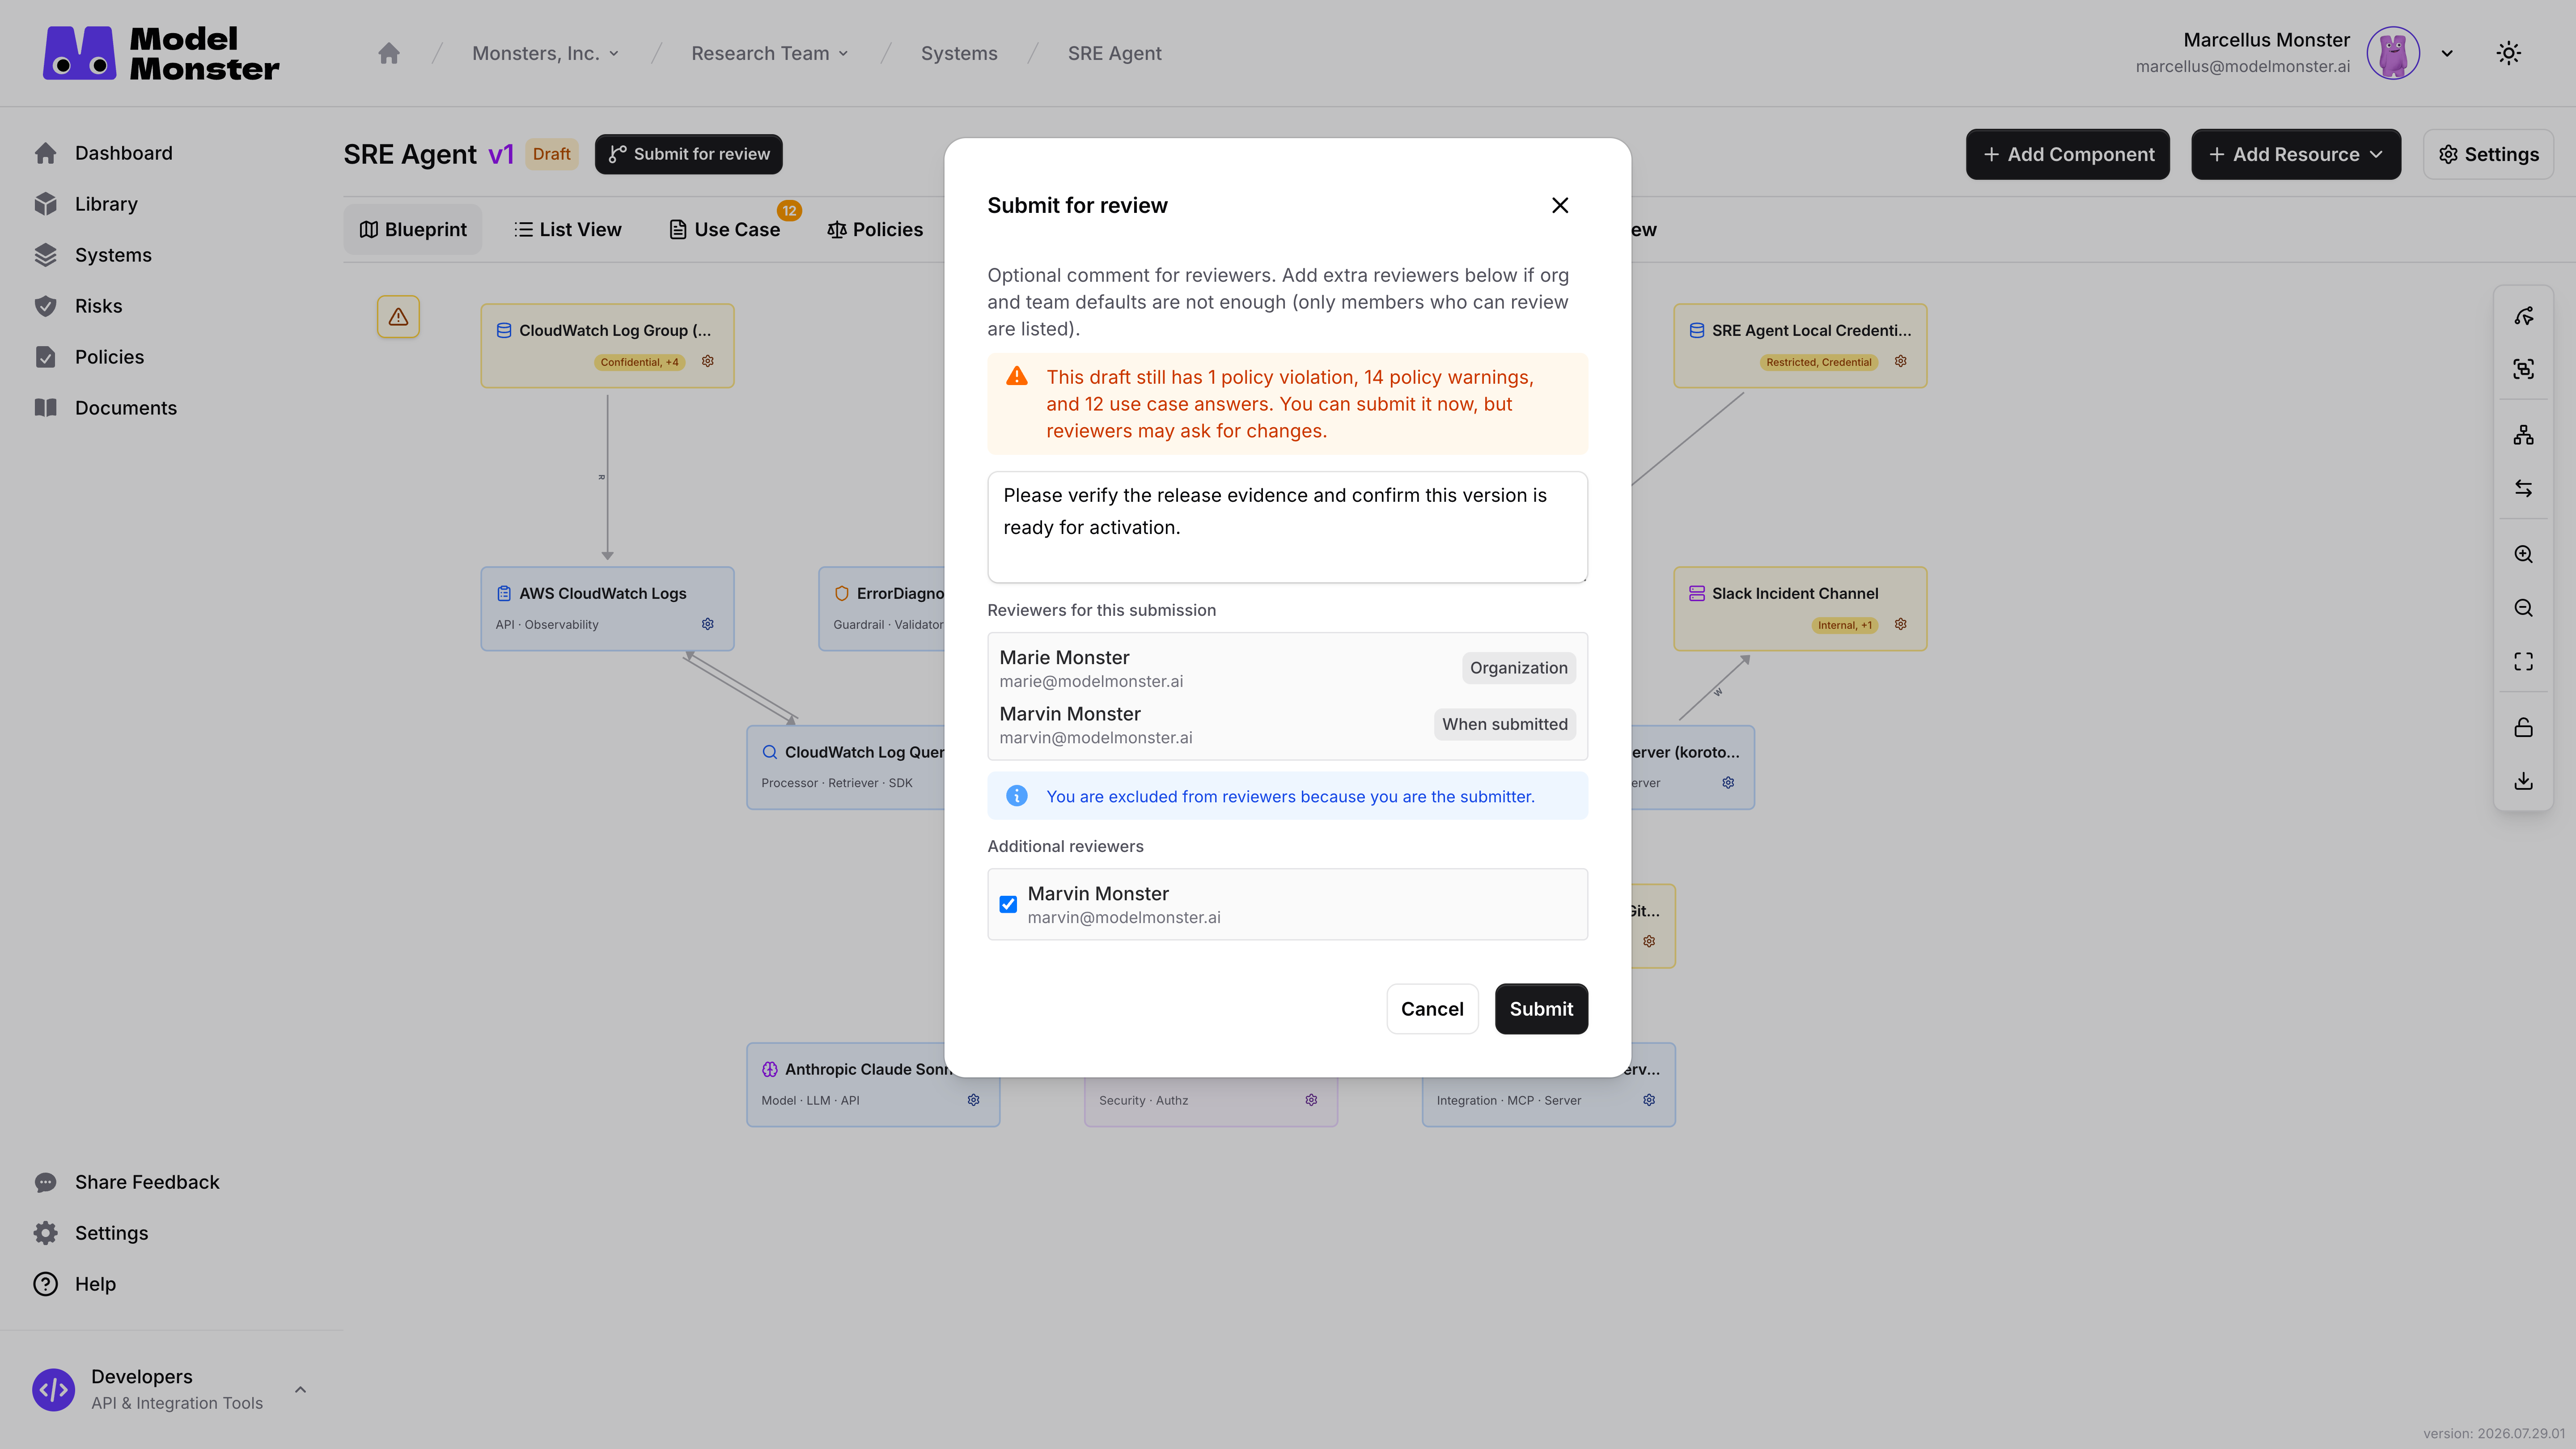Open Policies in the sidebar
Viewport: 2576px width, 1449px height.
click(x=109, y=357)
